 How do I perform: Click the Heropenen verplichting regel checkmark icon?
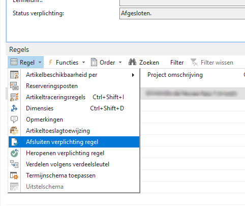[14, 153]
